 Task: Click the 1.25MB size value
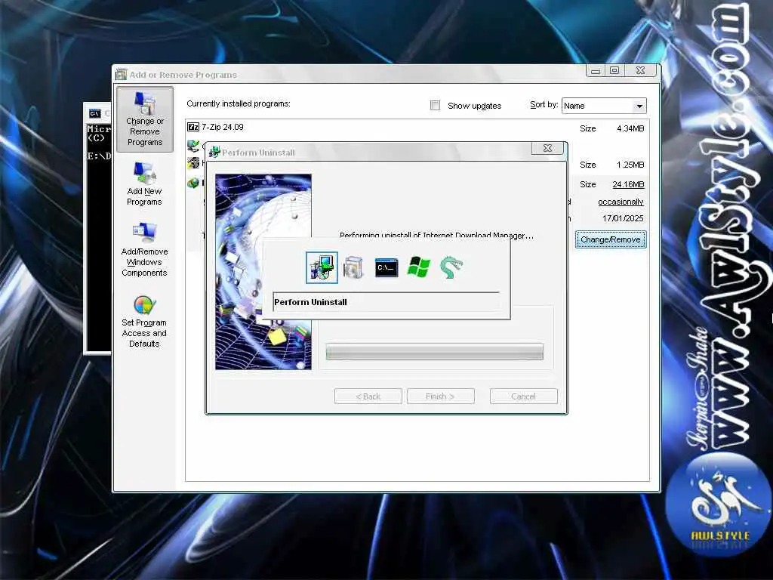pyautogui.click(x=630, y=165)
